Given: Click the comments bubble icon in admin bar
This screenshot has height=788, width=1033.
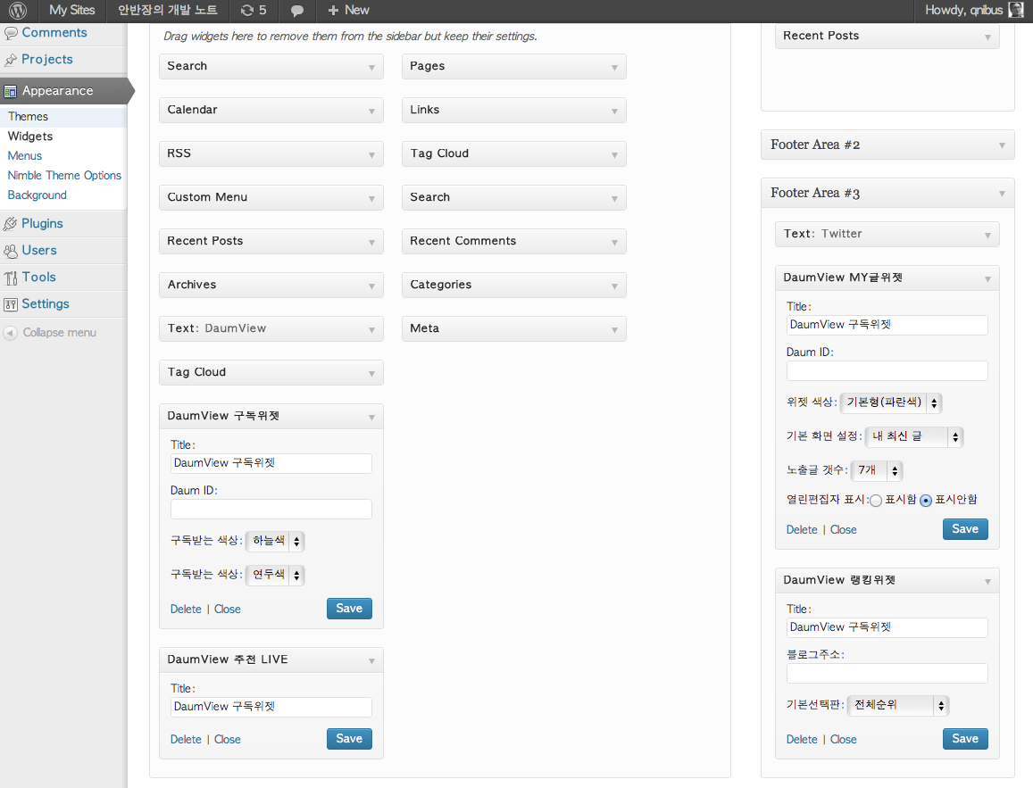Looking at the screenshot, I should point(297,11).
